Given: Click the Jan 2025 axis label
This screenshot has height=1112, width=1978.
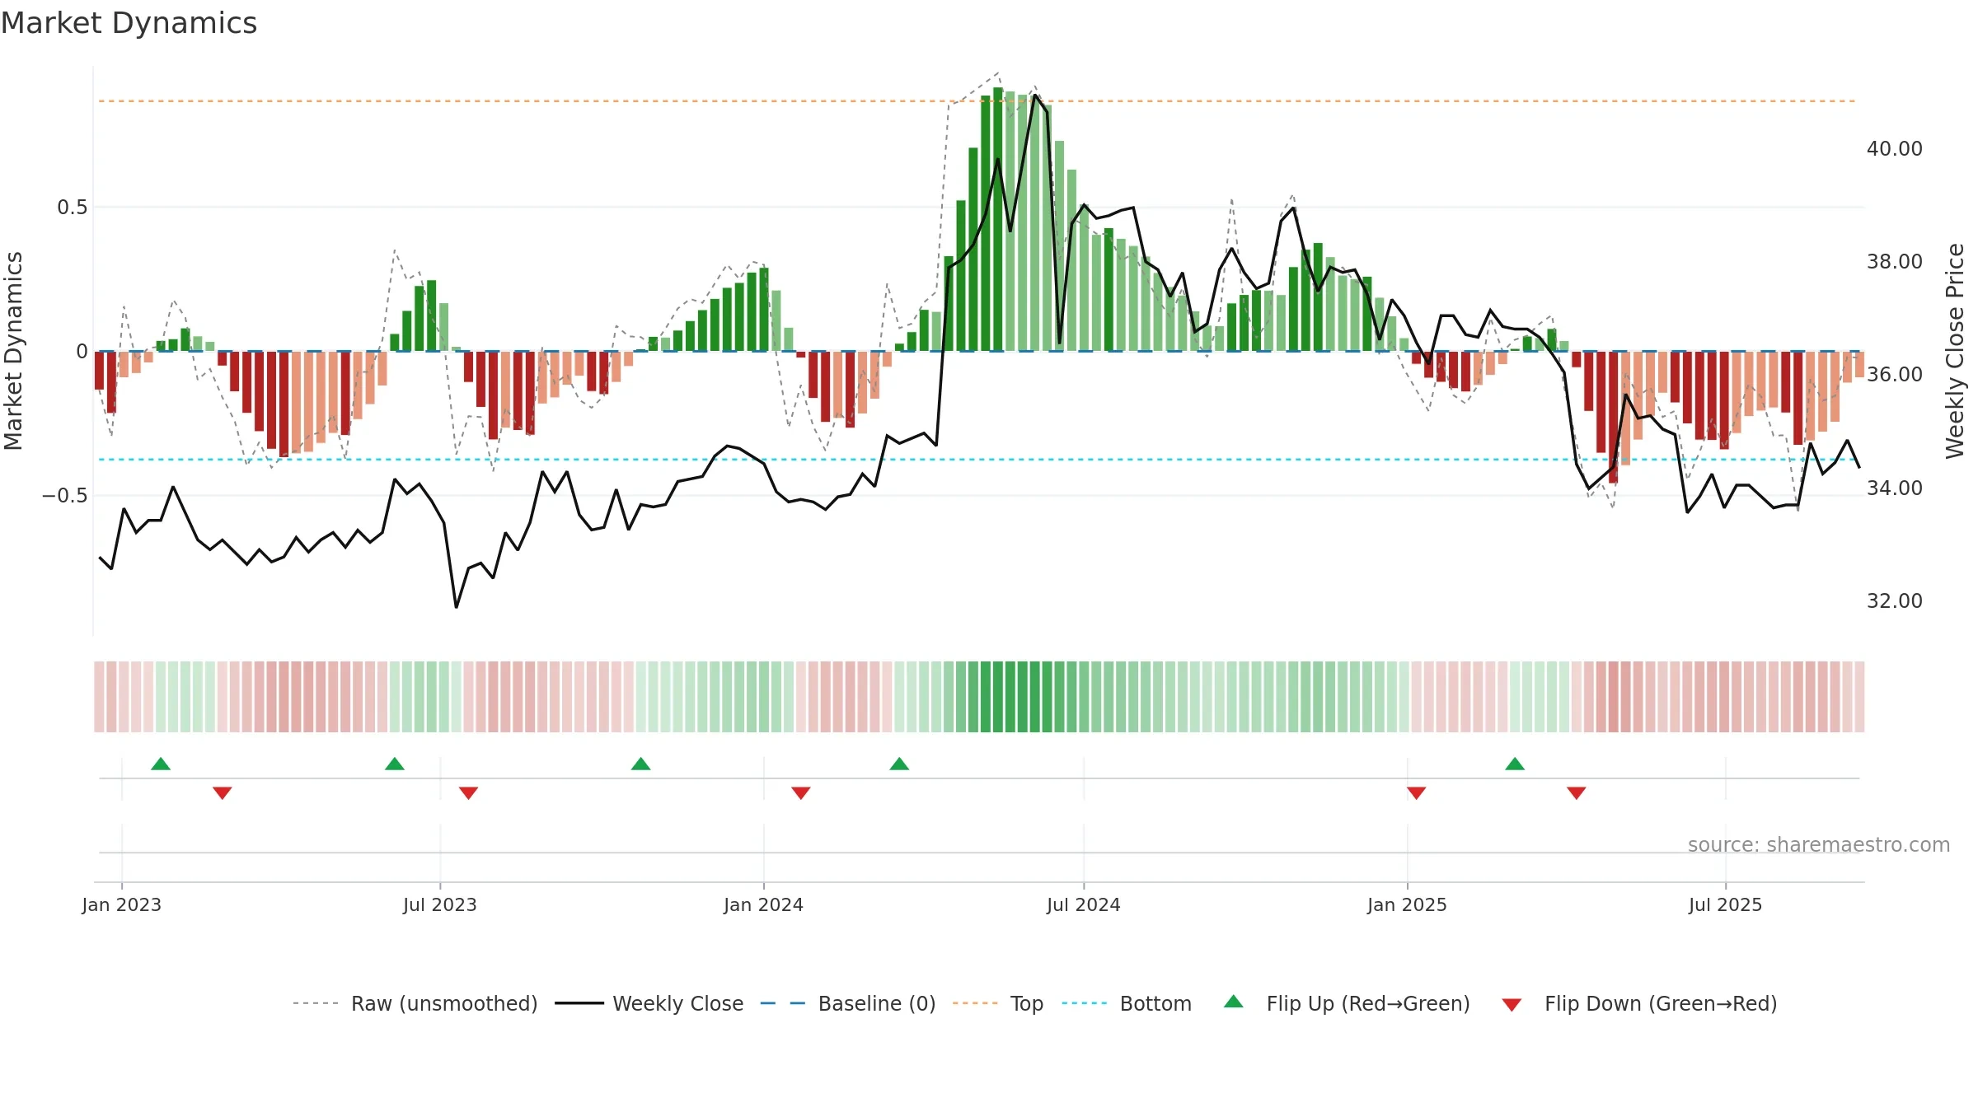Looking at the screenshot, I should pos(1407,905).
